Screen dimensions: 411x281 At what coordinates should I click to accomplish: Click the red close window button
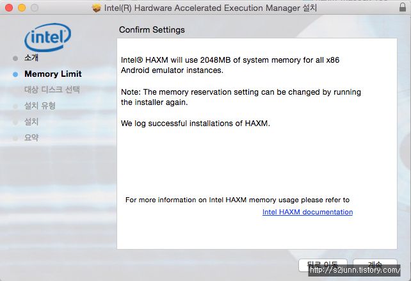(x=9, y=8)
